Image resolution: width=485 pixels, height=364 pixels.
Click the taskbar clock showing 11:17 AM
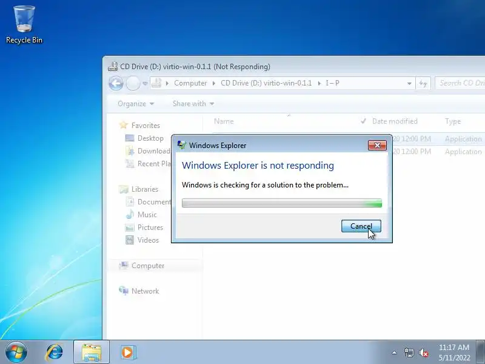click(x=454, y=352)
